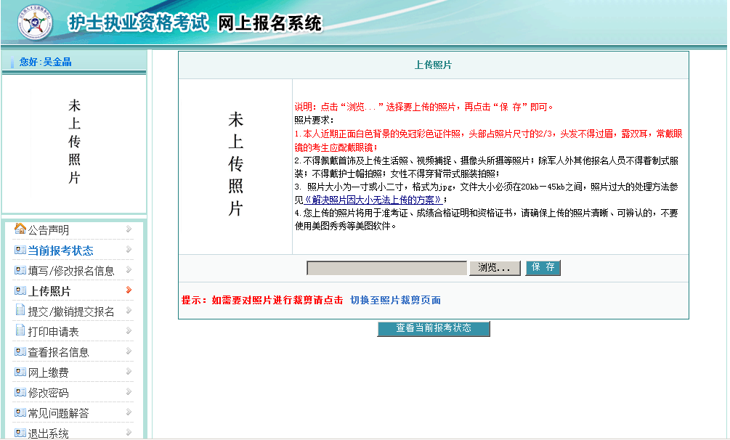Follow the 切换至照片裁剪页面 link

395,300
